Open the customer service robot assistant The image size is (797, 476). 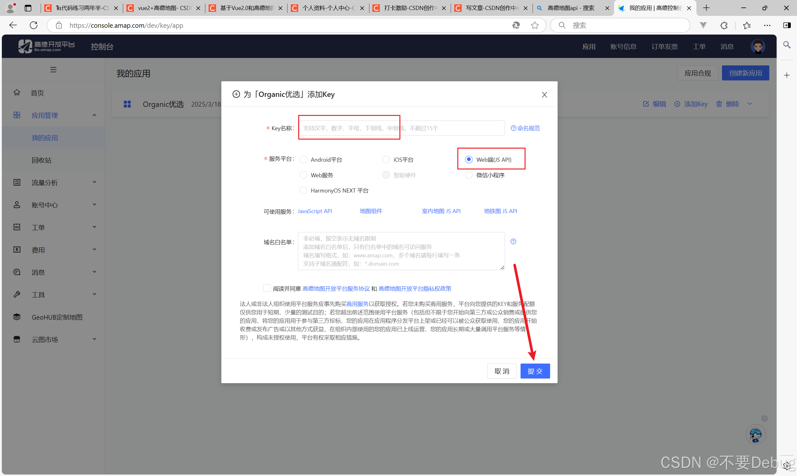click(756, 435)
